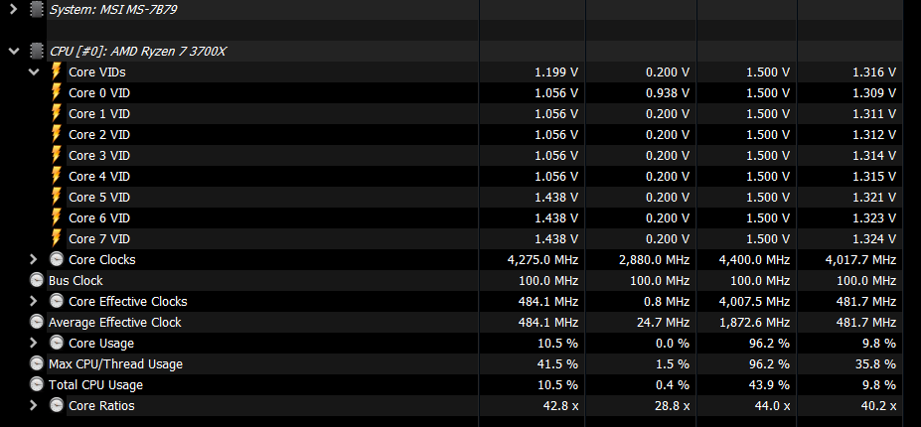Click the clock icon next to Core Clocks
This screenshot has height=427, width=921.
[57, 259]
